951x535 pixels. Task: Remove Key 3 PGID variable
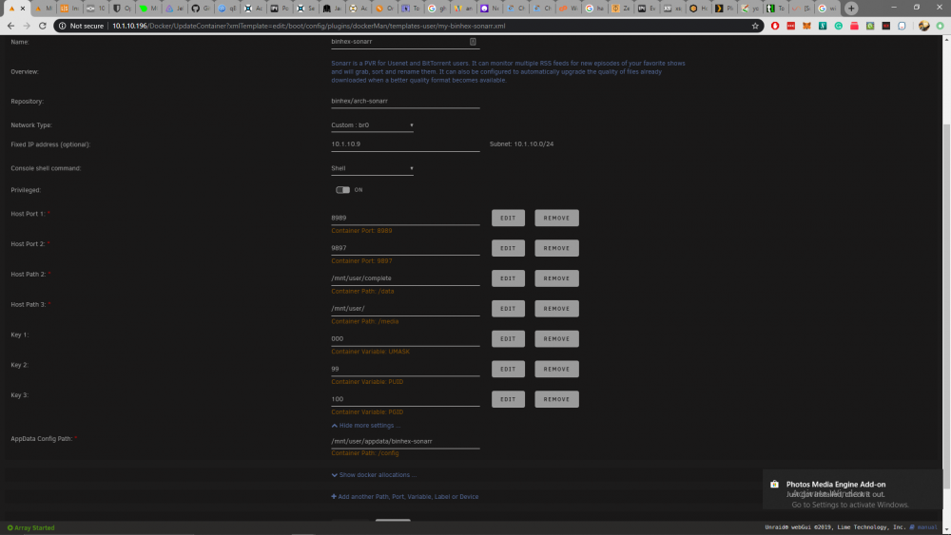[x=556, y=399]
